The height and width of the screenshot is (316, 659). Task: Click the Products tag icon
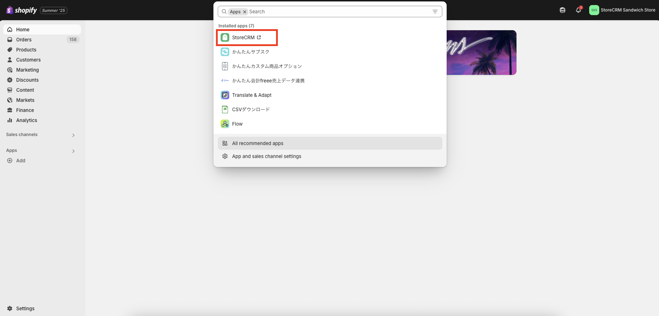(x=10, y=50)
